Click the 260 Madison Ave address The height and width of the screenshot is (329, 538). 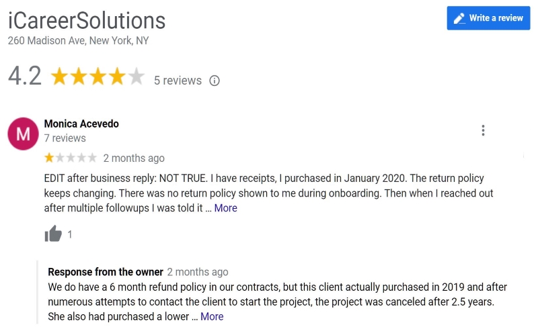coord(78,41)
